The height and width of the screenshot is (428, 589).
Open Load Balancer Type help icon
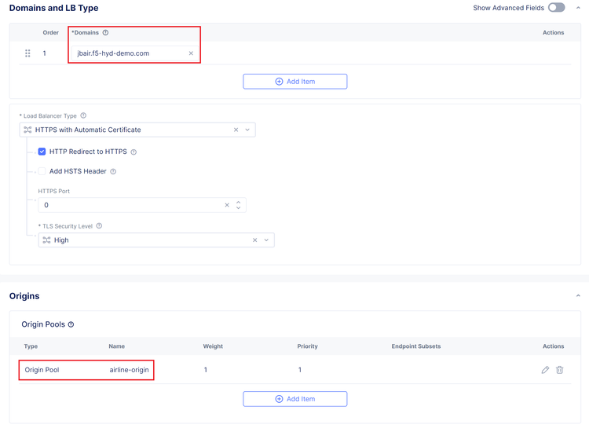(83, 115)
